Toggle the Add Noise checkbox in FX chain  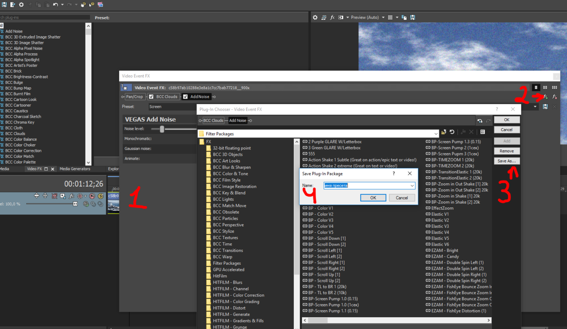[x=186, y=97]
